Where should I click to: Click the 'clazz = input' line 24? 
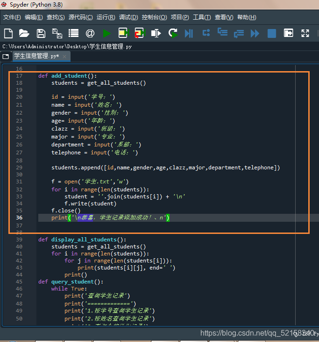click(x=88, y=129)
